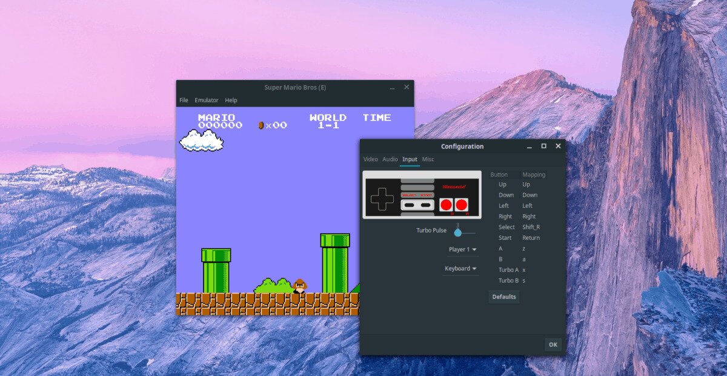Open the Emulator menu
727x376 pixels.
pos(207,100)
